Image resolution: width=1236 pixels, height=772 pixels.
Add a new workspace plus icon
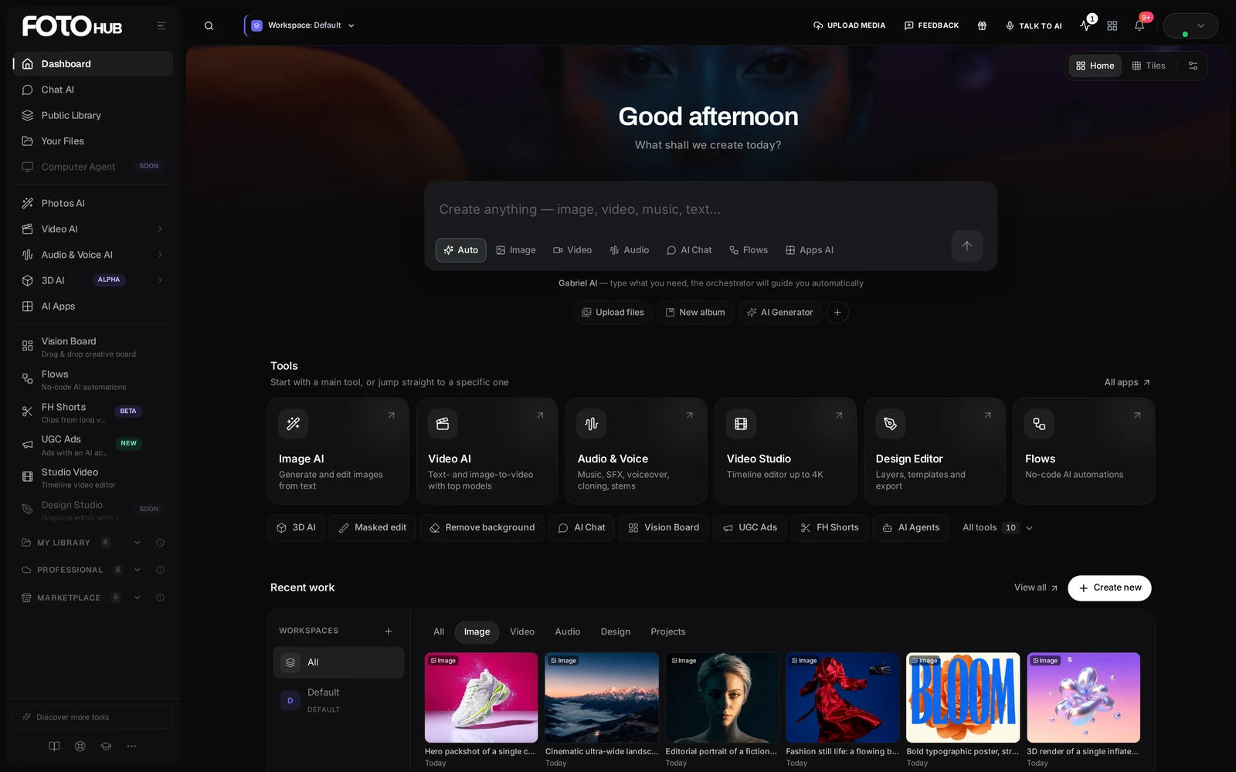389,631
